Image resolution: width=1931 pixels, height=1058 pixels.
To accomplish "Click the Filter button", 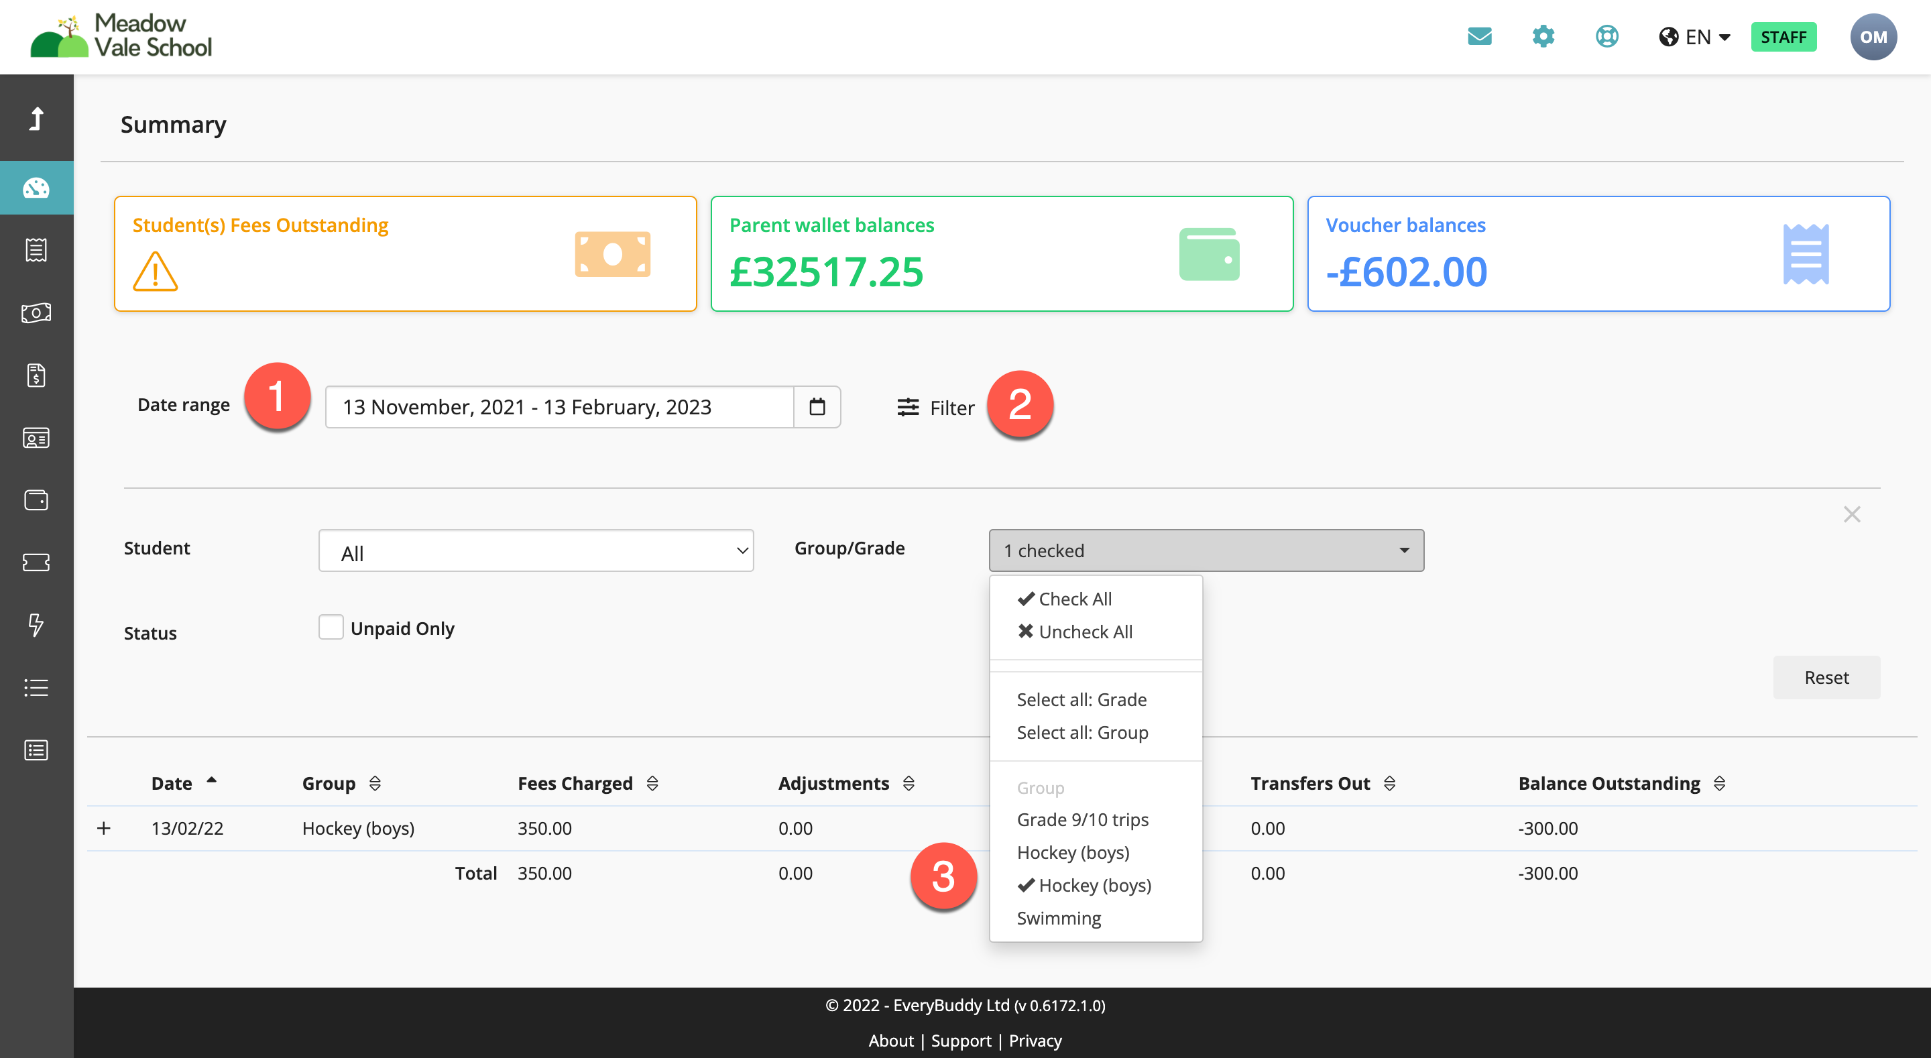I will 935,407.
